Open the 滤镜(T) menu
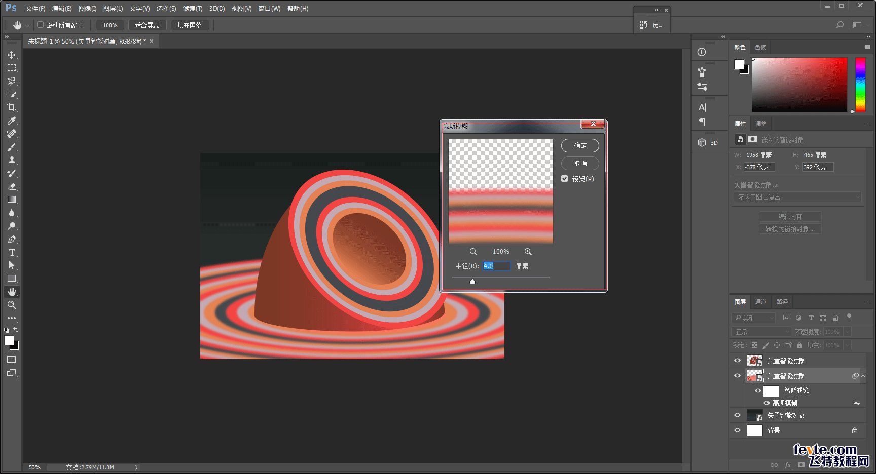 [x=192, y=9]
